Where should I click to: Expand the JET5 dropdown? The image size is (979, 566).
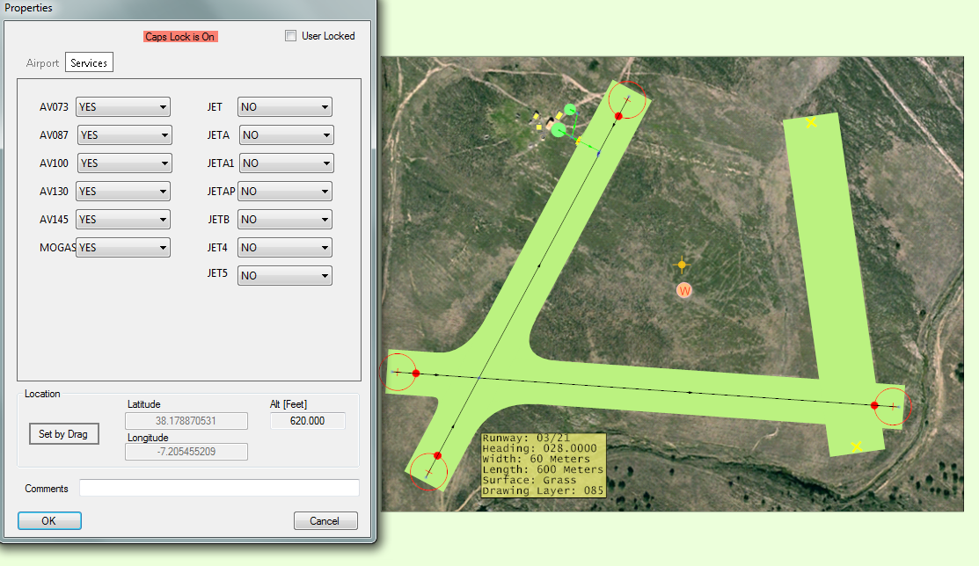(284, 276)
